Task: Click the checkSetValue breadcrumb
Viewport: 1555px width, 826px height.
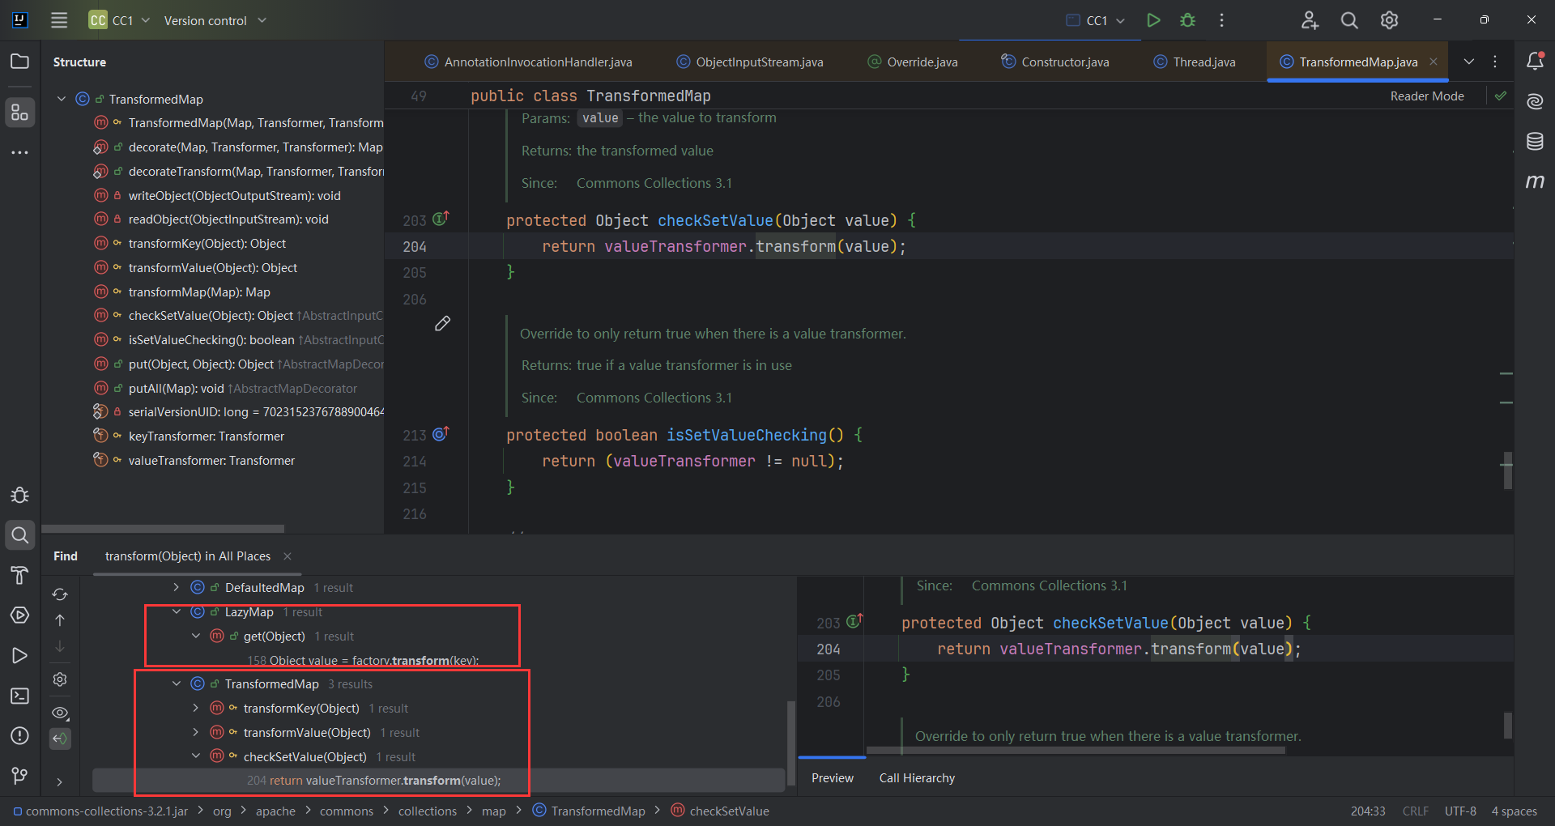Action: pos(720,811)
